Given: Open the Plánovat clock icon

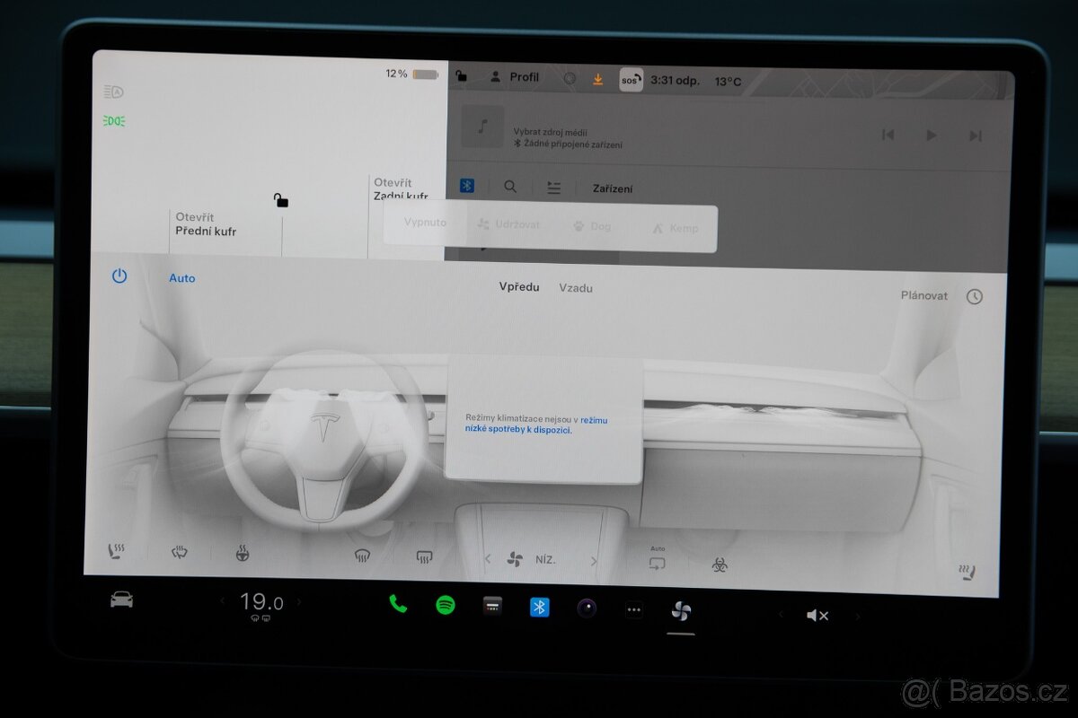Looking at the screenshot, I should pos(974,296).
